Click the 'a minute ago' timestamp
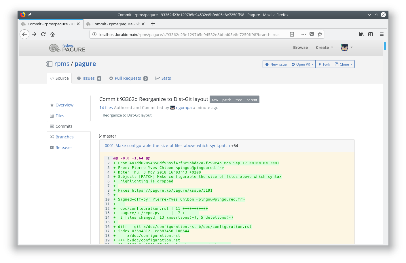This screenshot has width=406, height=263. tap(206, 108)
